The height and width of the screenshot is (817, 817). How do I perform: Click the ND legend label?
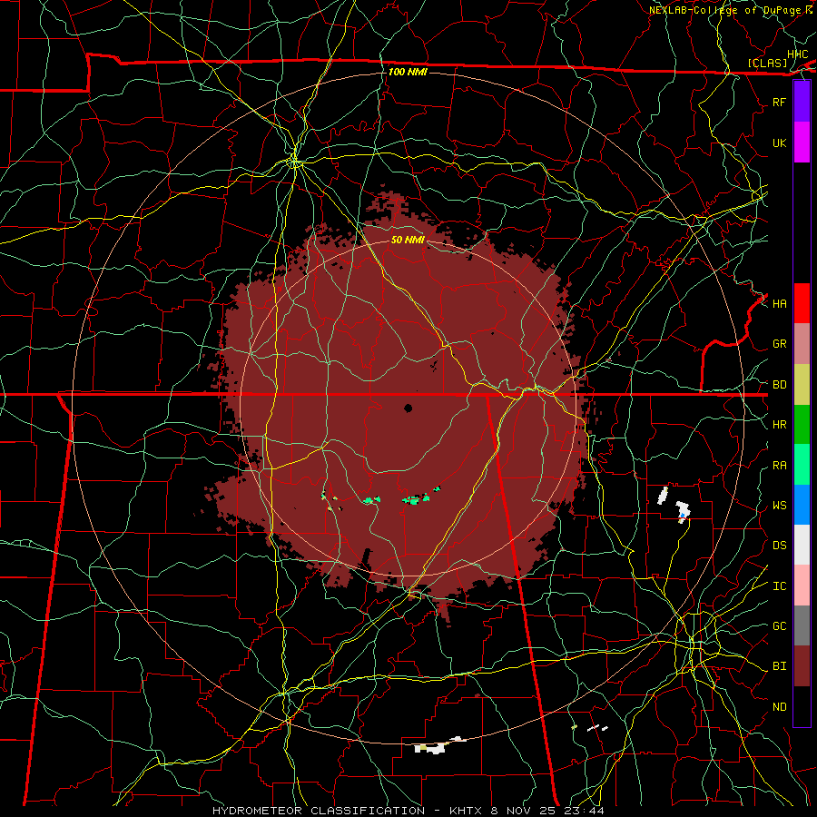[779, 707]
